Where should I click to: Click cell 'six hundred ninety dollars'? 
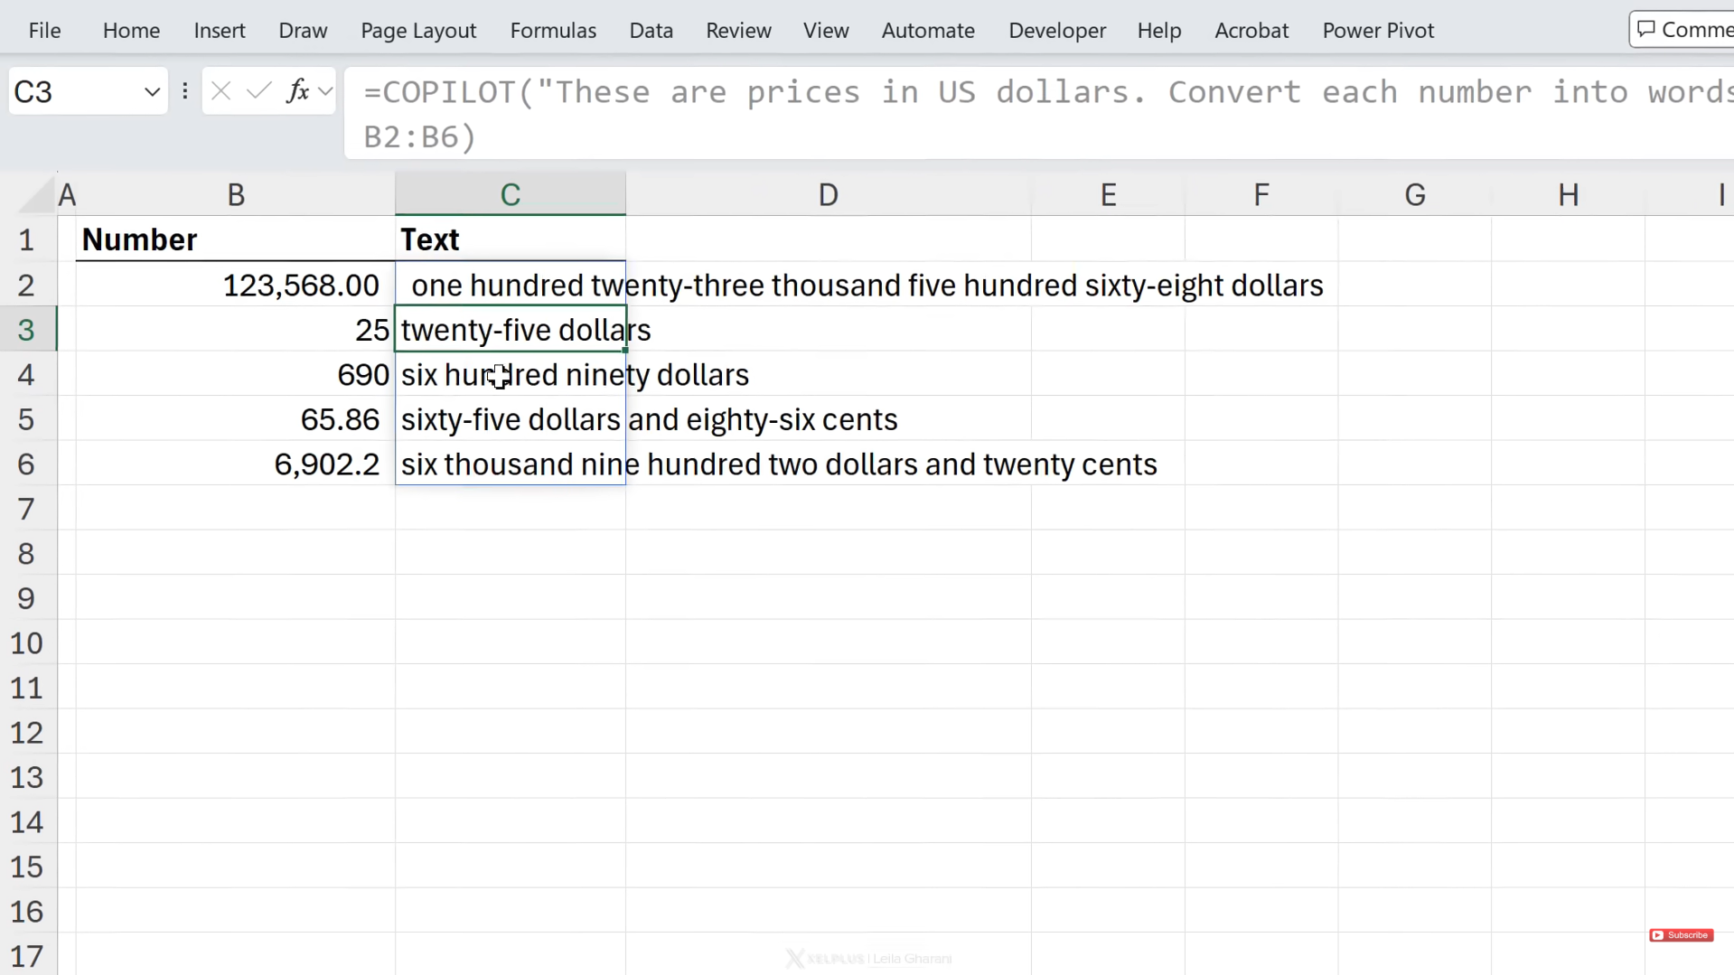(511, 374)
